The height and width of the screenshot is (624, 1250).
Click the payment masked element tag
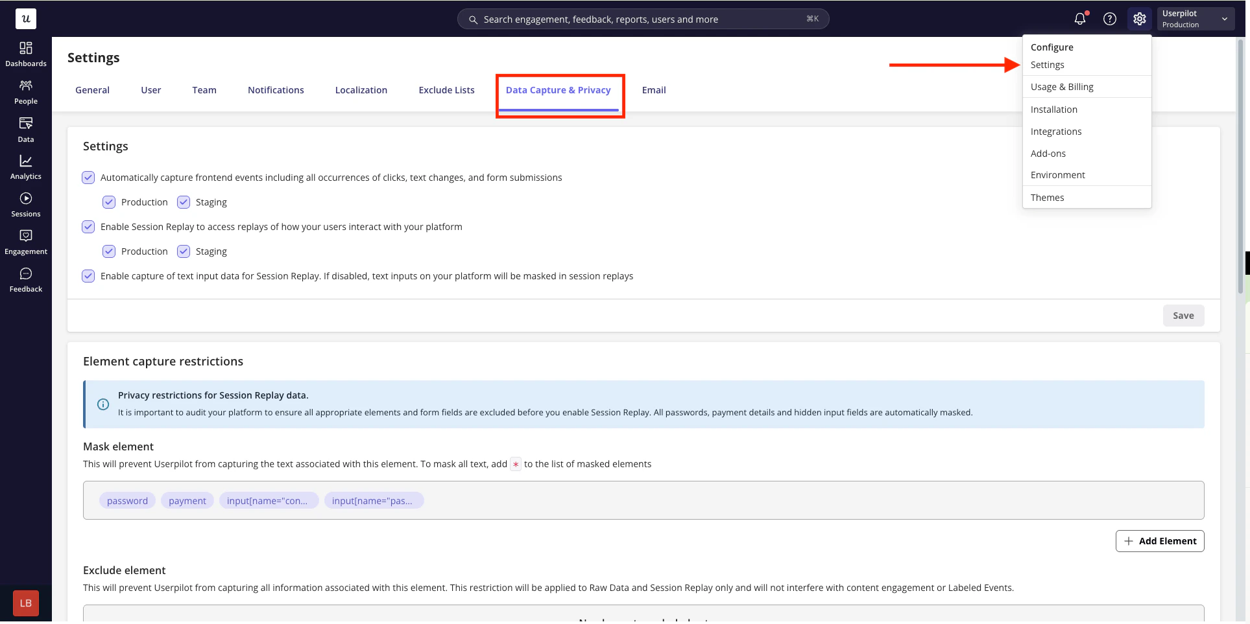coord(187,500)
